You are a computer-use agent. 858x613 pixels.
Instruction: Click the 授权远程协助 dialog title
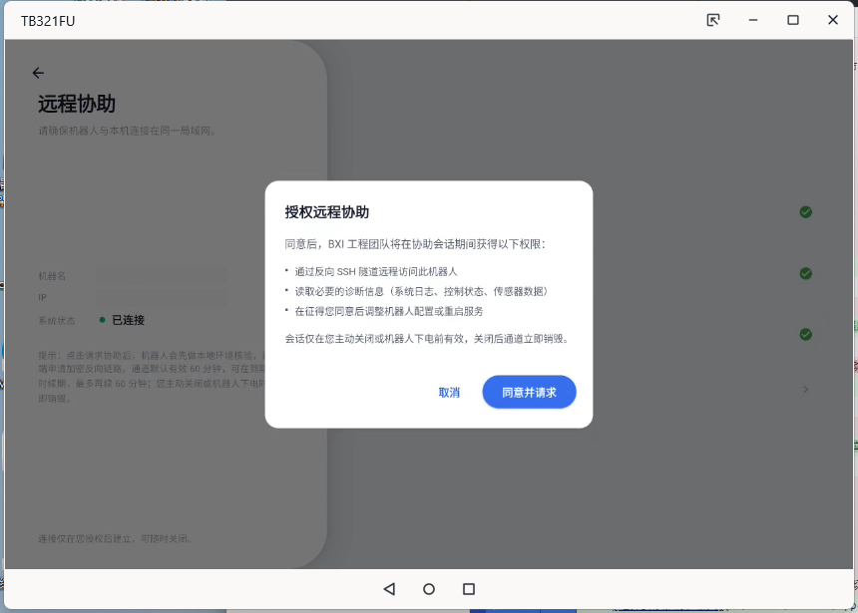coord(326,212)
